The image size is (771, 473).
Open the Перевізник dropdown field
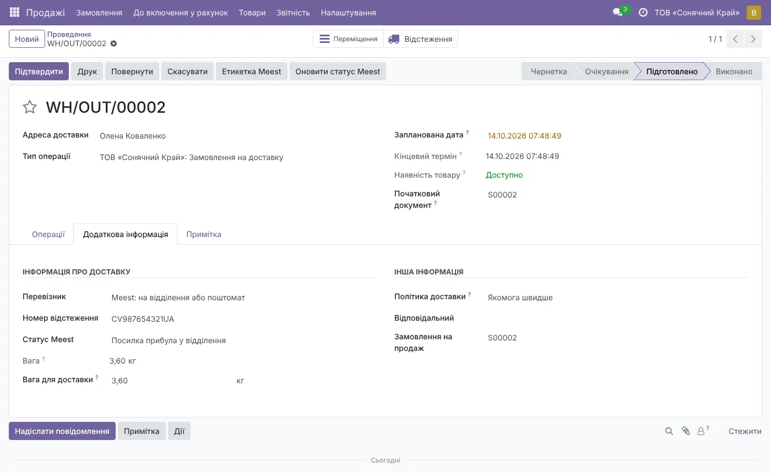[243, 298]
